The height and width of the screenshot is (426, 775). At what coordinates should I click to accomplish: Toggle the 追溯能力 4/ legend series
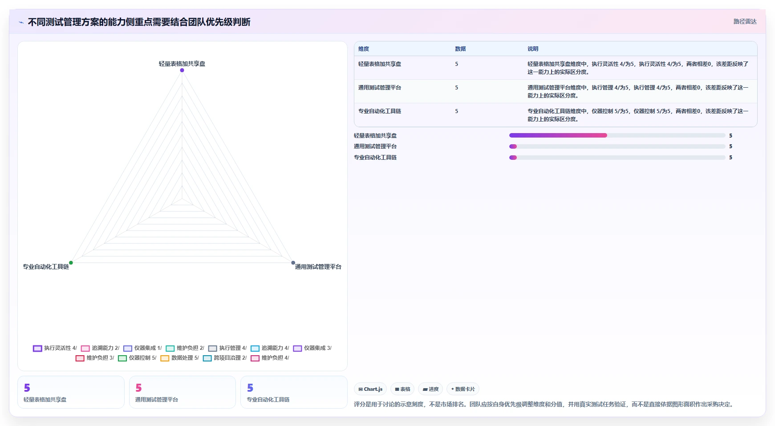270,348
